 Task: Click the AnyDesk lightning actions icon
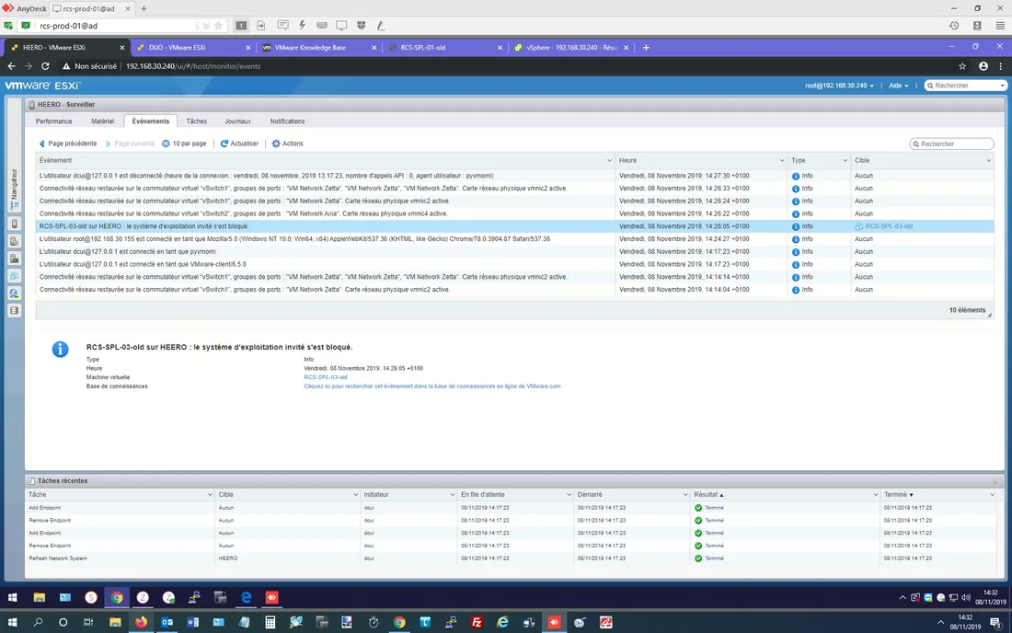tap(302, 25)
